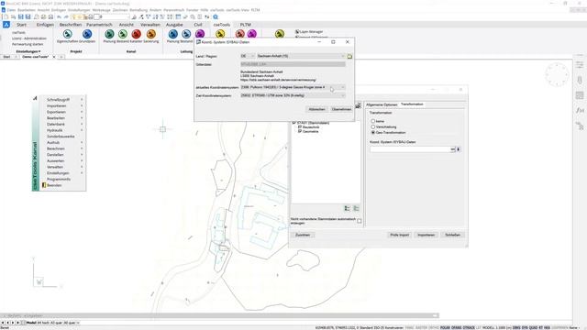Viewport: 587px width, 330px height.
Task: Open the Sachsen-Anhalt region dropdown
Action: [x=301, y=56]
